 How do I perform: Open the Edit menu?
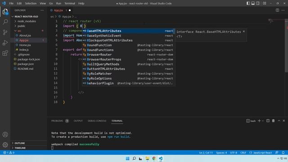coord(19,3)
